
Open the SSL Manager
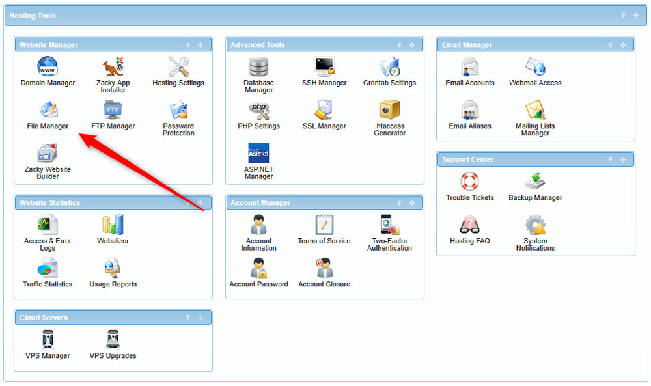coord(324,116)
